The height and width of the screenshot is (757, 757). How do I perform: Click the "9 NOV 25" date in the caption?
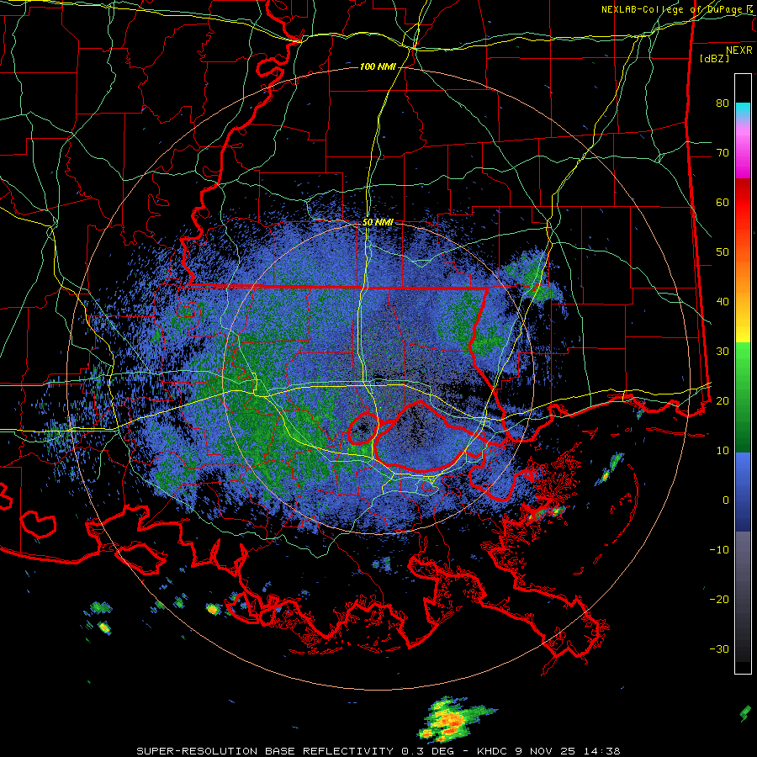(546, 751)
